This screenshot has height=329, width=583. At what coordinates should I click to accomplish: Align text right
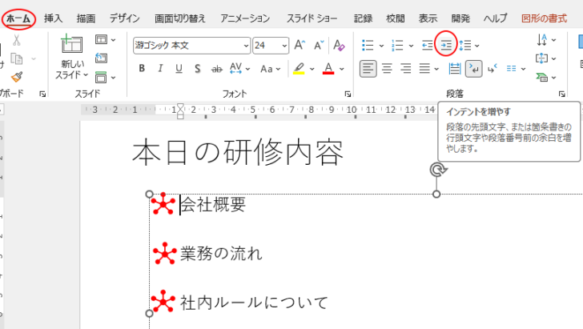point(406,69)
